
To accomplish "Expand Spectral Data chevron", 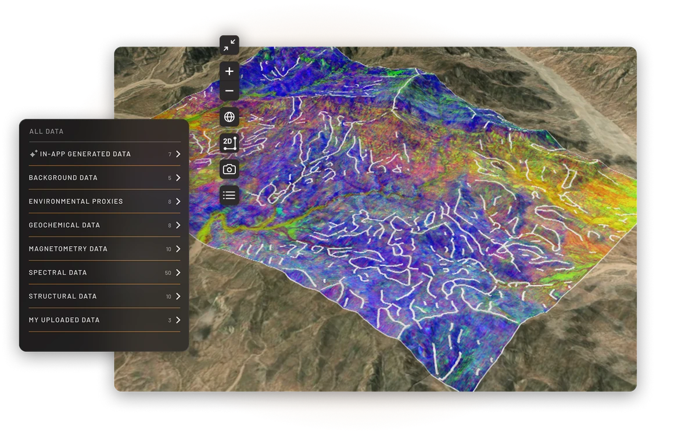I will pyautogui.click(x=178, y=272).
